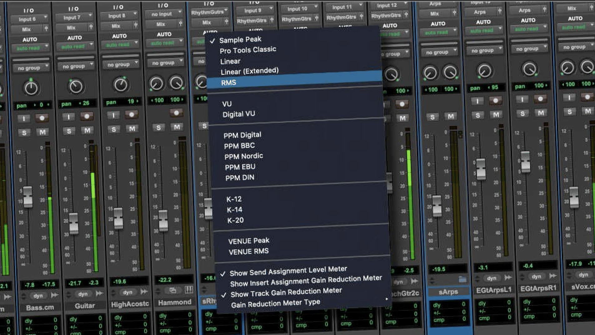The image size is (595, 335).
Task: Toggle Show Track Gain Reduction Meter
Action: tap(286, 293)
